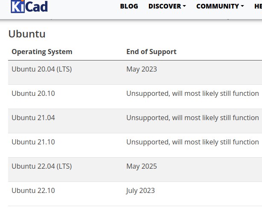Click the DISCOVER dropdown caret arrow
The width and height of the screenshot is (262, 210).
pos(184,6)
